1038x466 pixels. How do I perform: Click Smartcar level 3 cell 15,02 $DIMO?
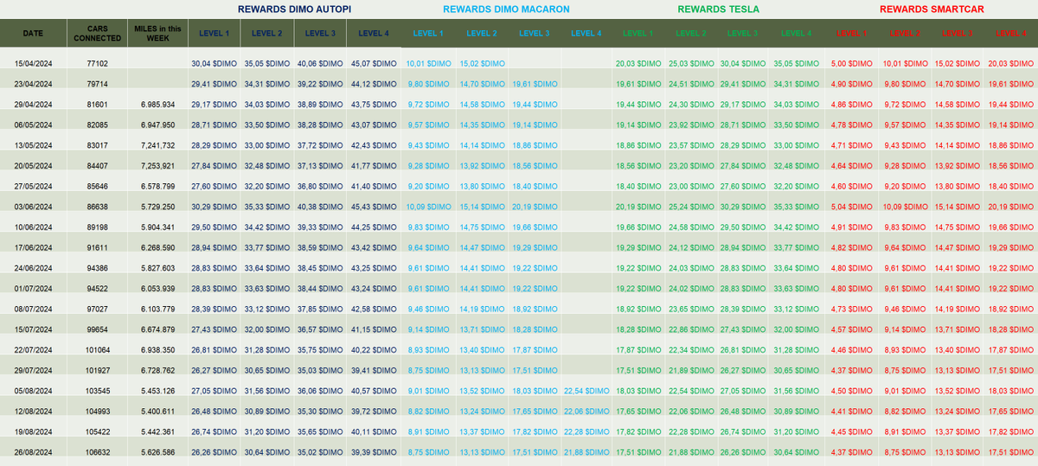click(958, 63)
